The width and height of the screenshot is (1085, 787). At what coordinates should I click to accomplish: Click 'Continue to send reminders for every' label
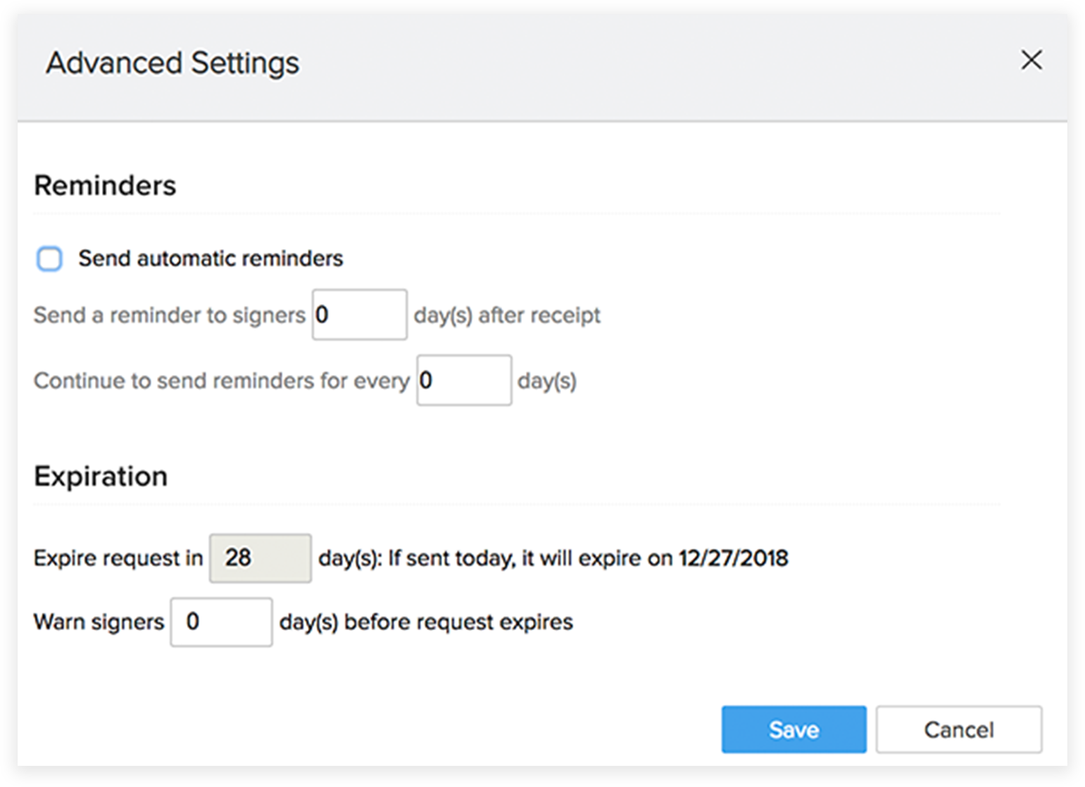click(221, 381)
